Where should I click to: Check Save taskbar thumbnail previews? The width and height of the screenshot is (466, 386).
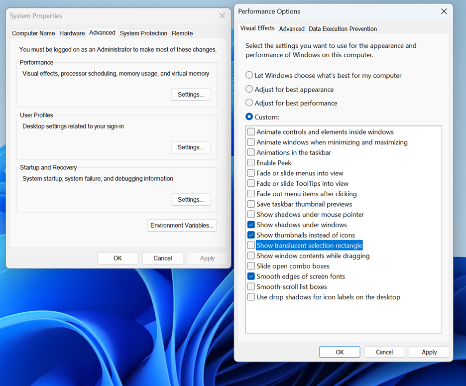point(251,204)
